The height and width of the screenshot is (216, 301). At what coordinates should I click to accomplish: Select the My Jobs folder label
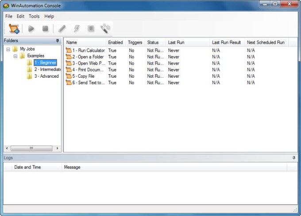(x=27, y=49)
